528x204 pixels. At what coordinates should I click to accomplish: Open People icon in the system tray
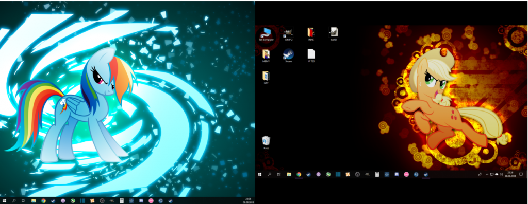480,174
